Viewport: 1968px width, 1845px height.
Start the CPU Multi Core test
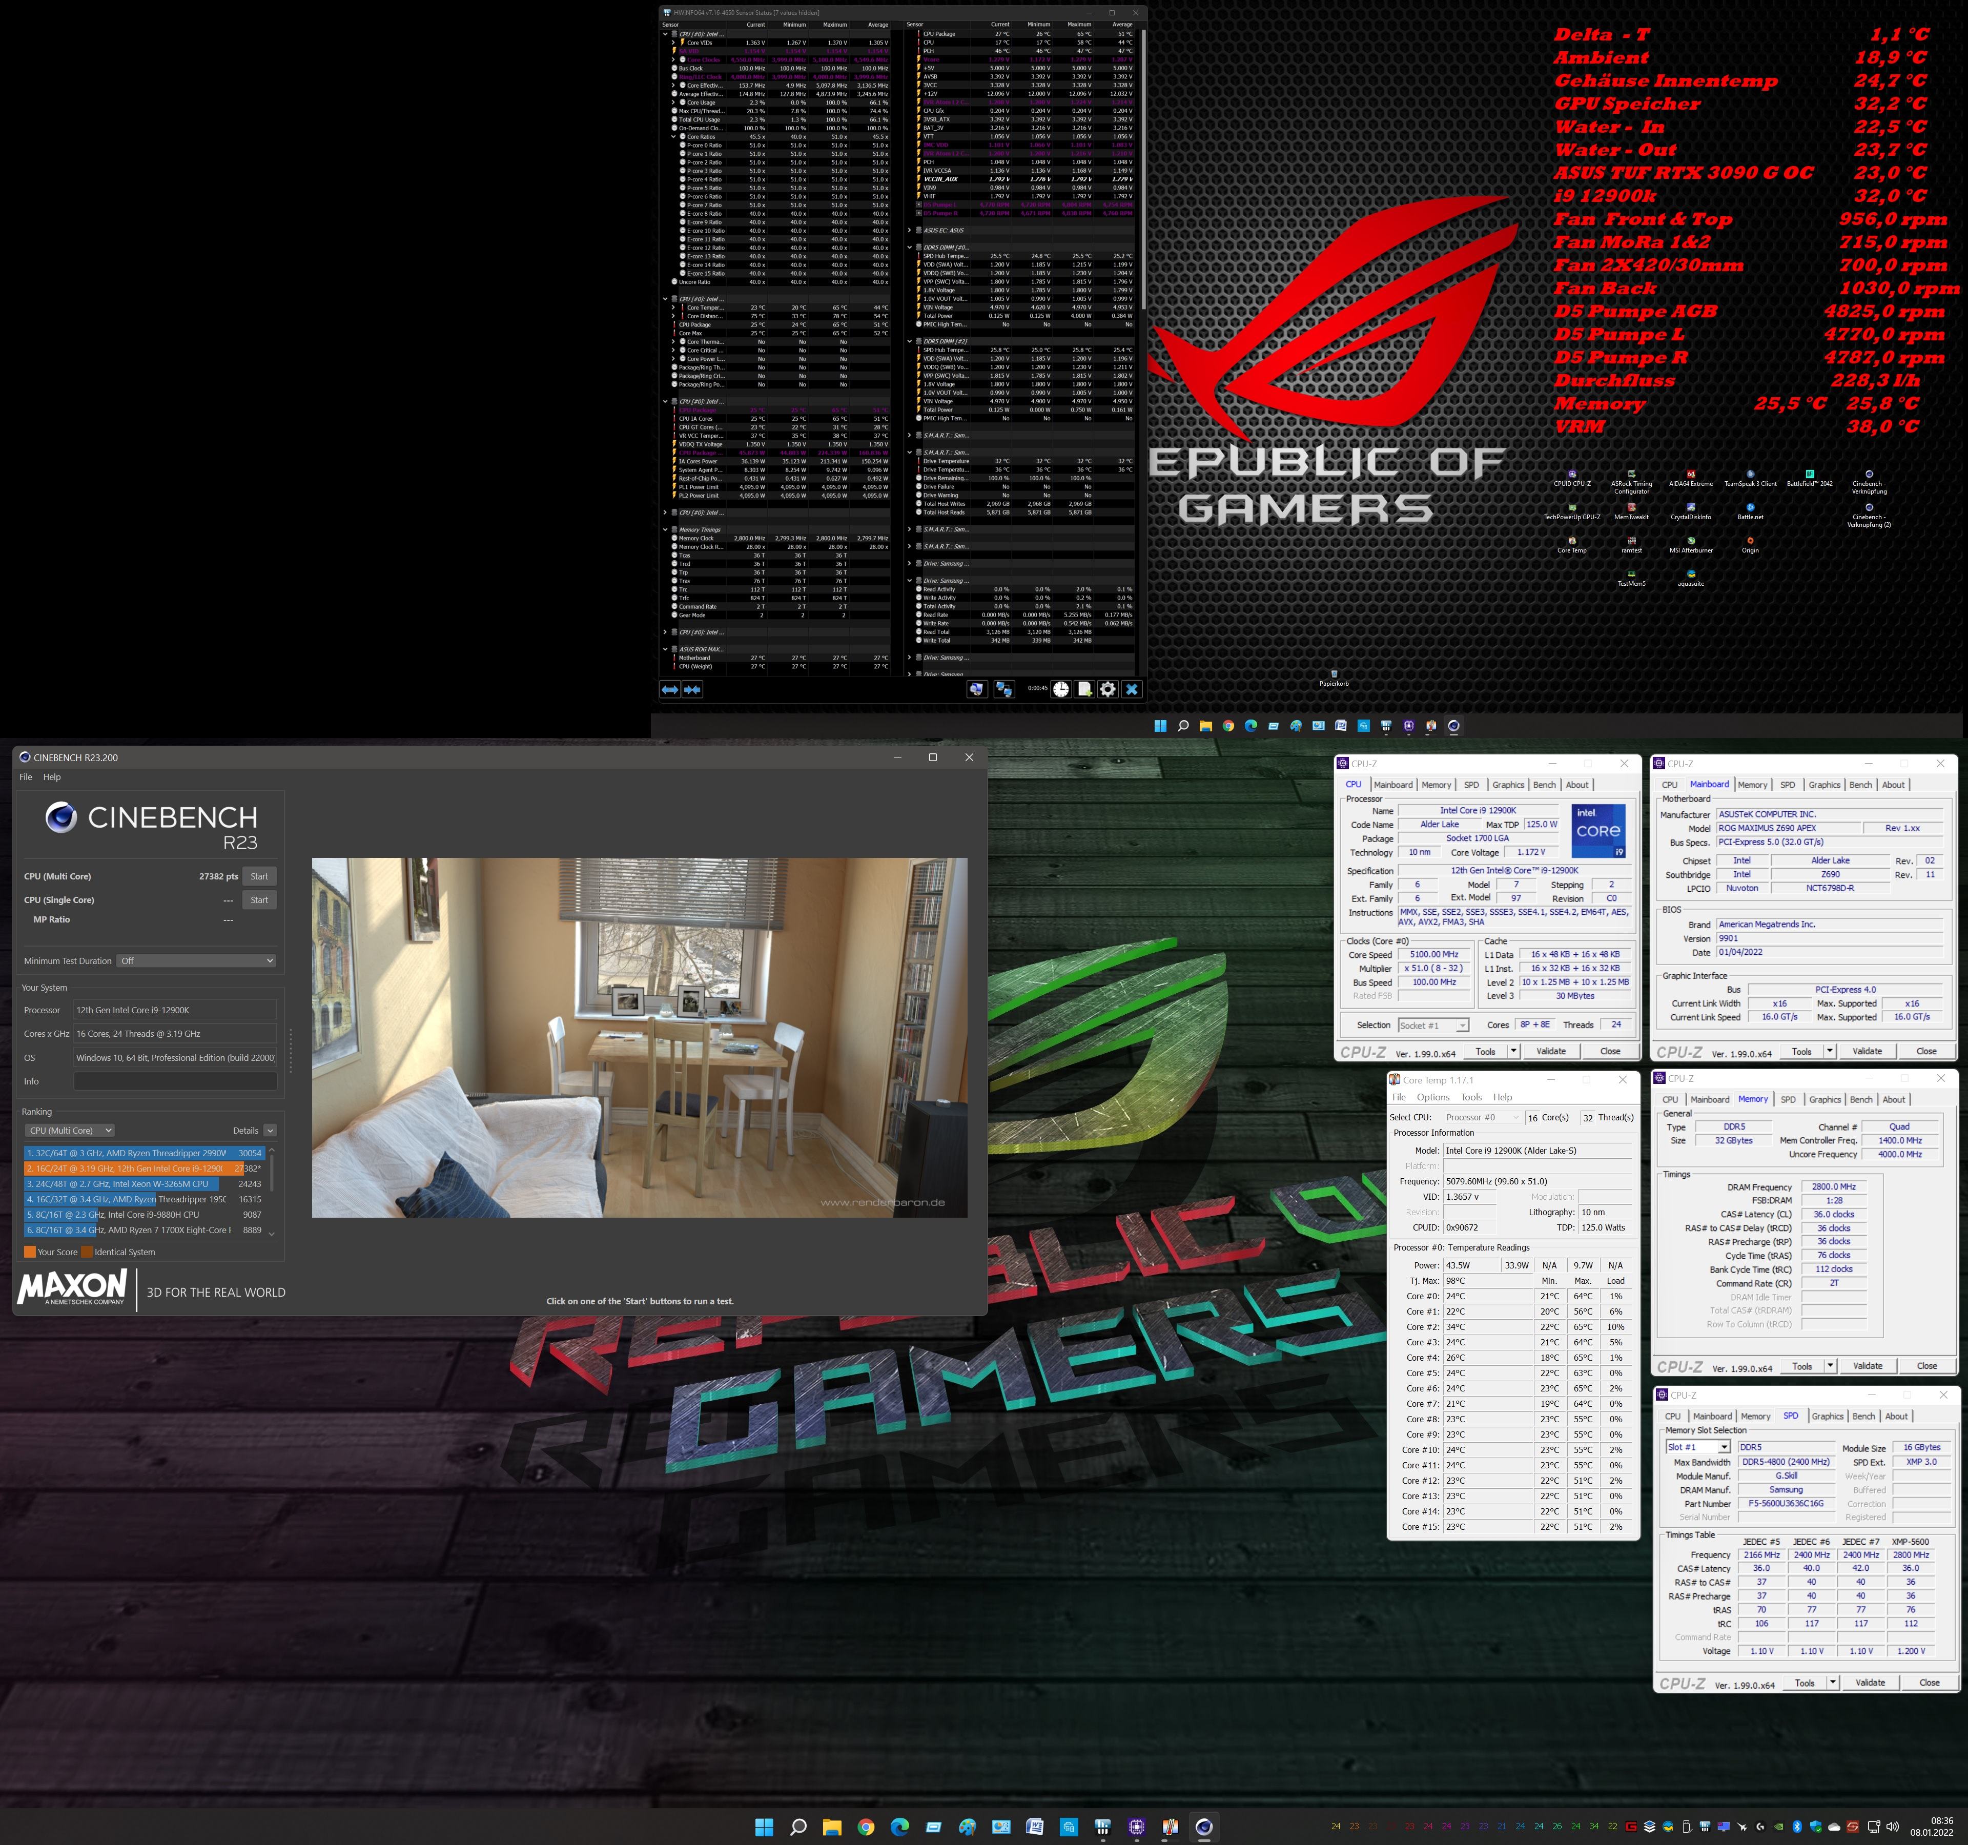259,876
